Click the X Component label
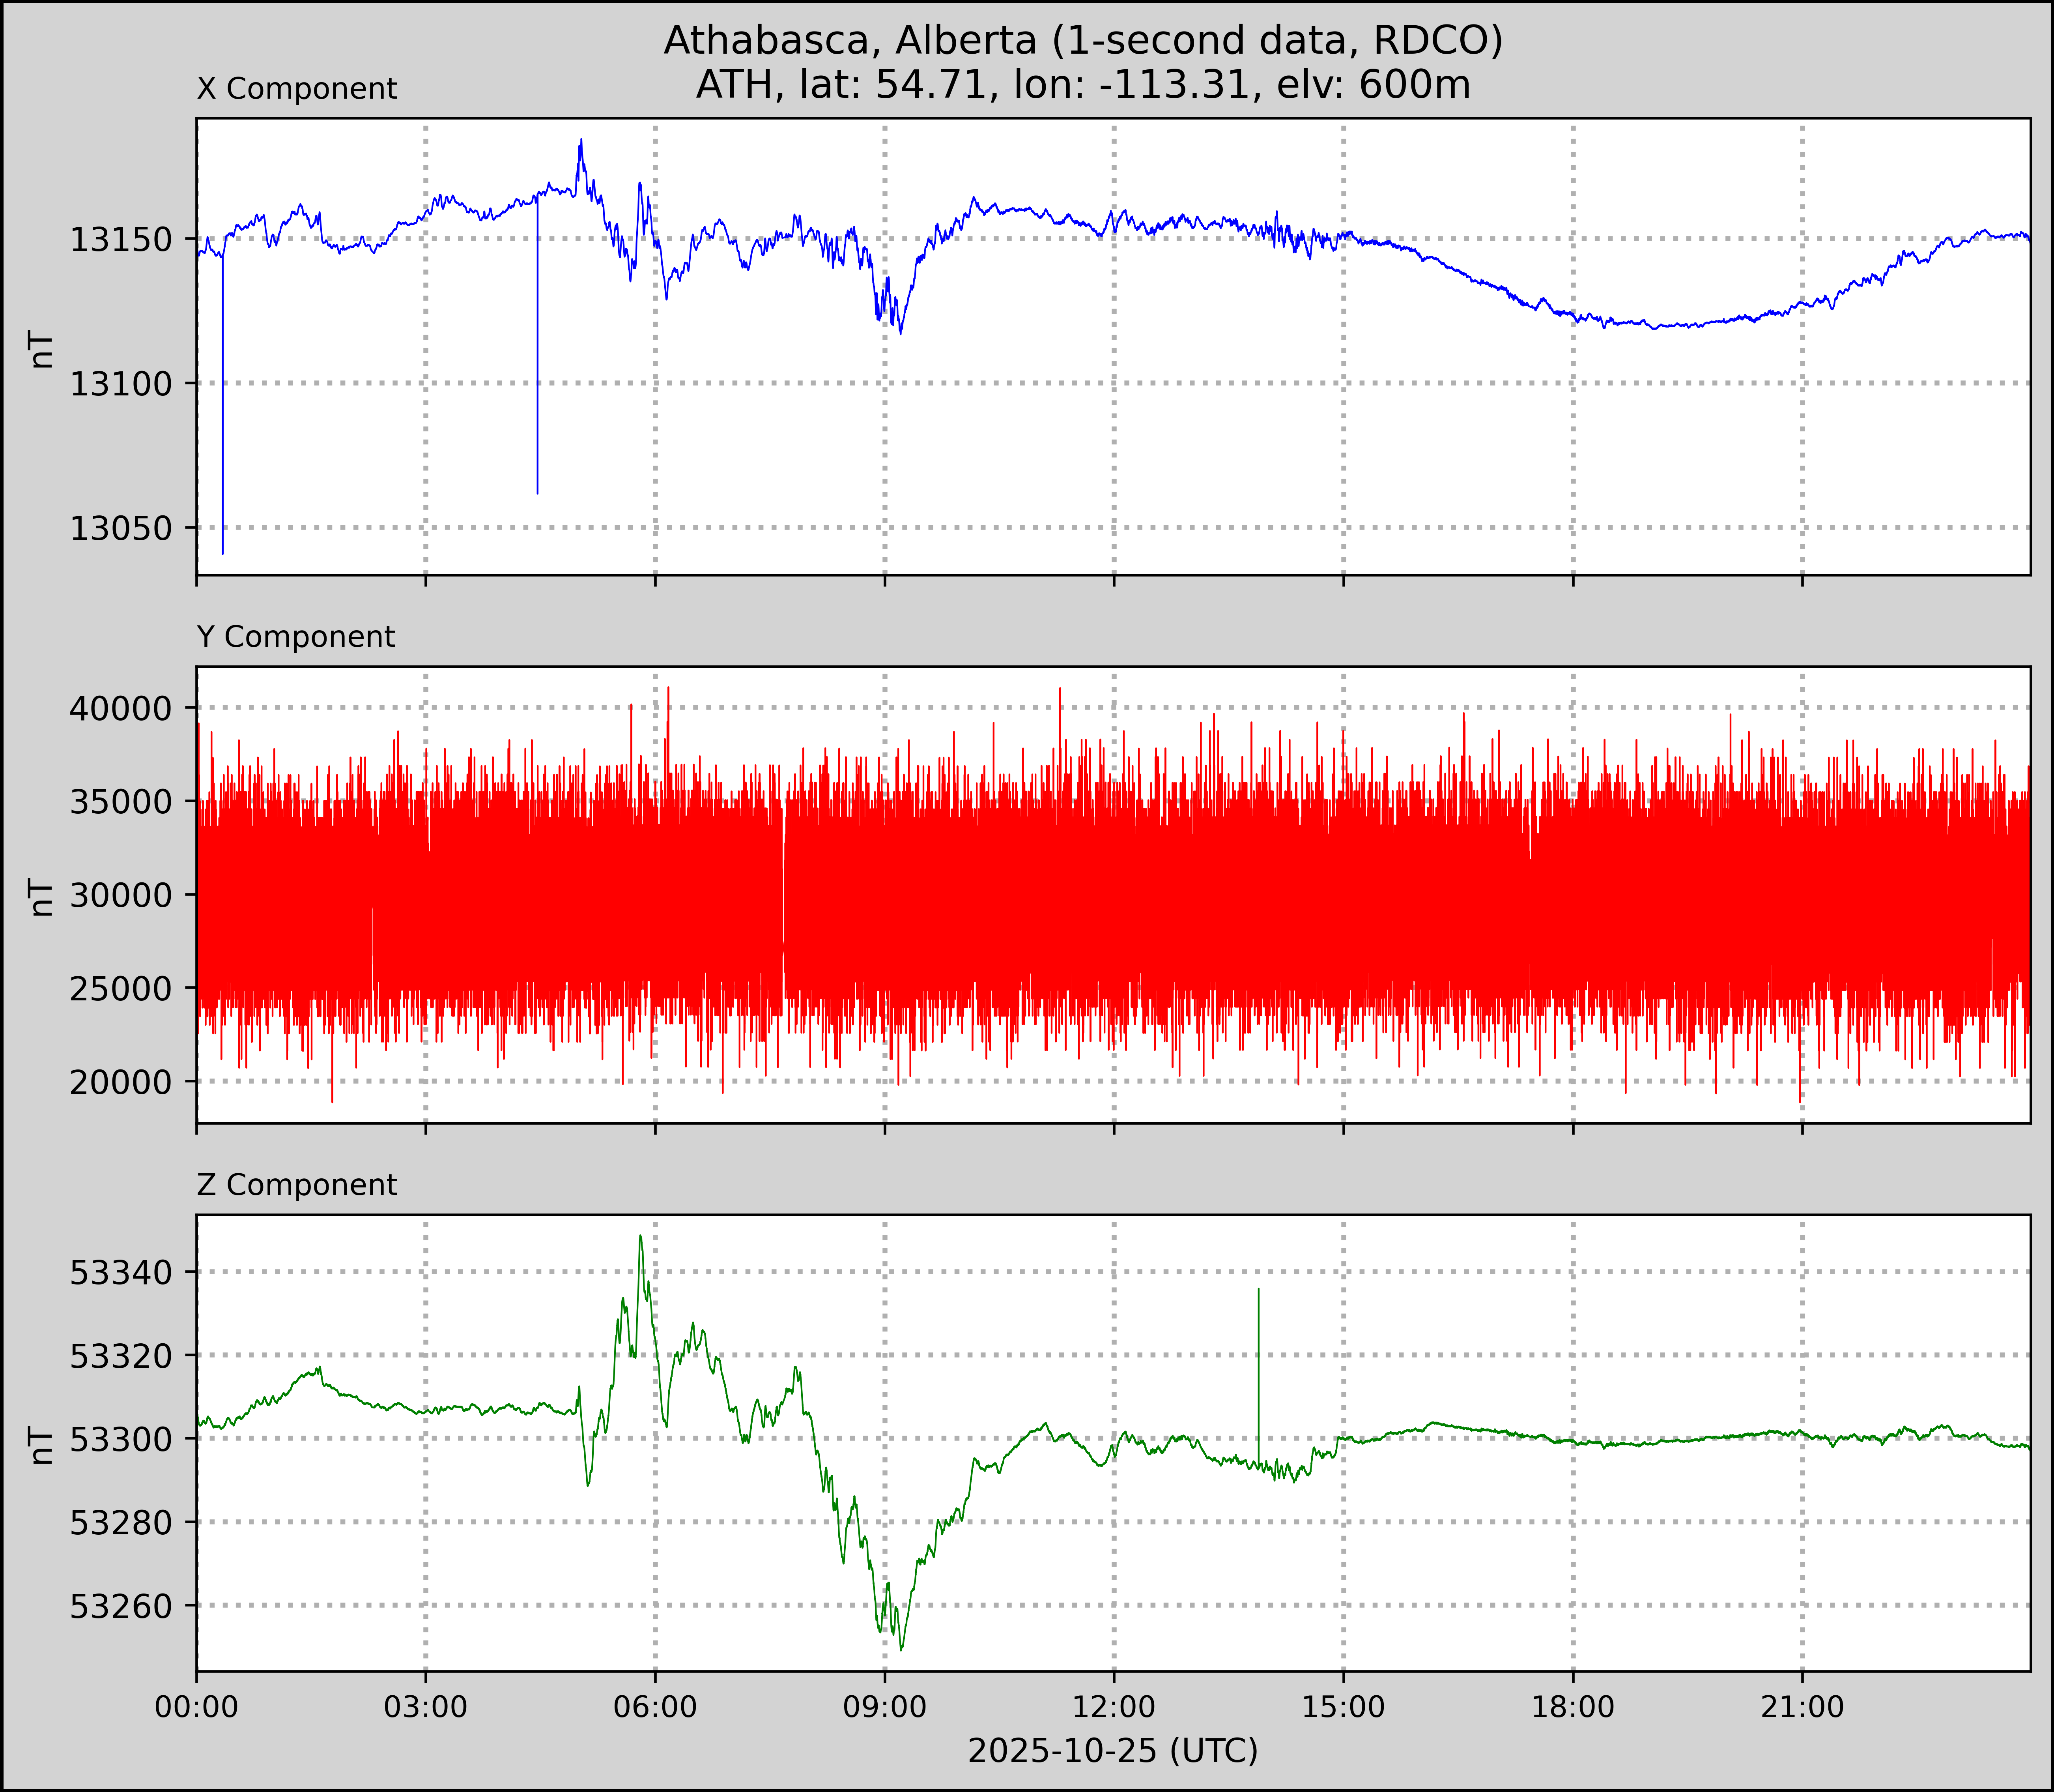Image resolution: width=2054 pixels, height=1792 pixels. (x=297, y=89)
